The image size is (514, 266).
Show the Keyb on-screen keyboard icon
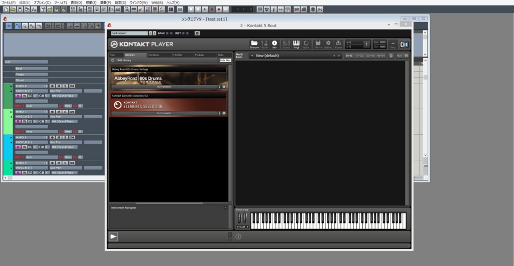(296, 44)
